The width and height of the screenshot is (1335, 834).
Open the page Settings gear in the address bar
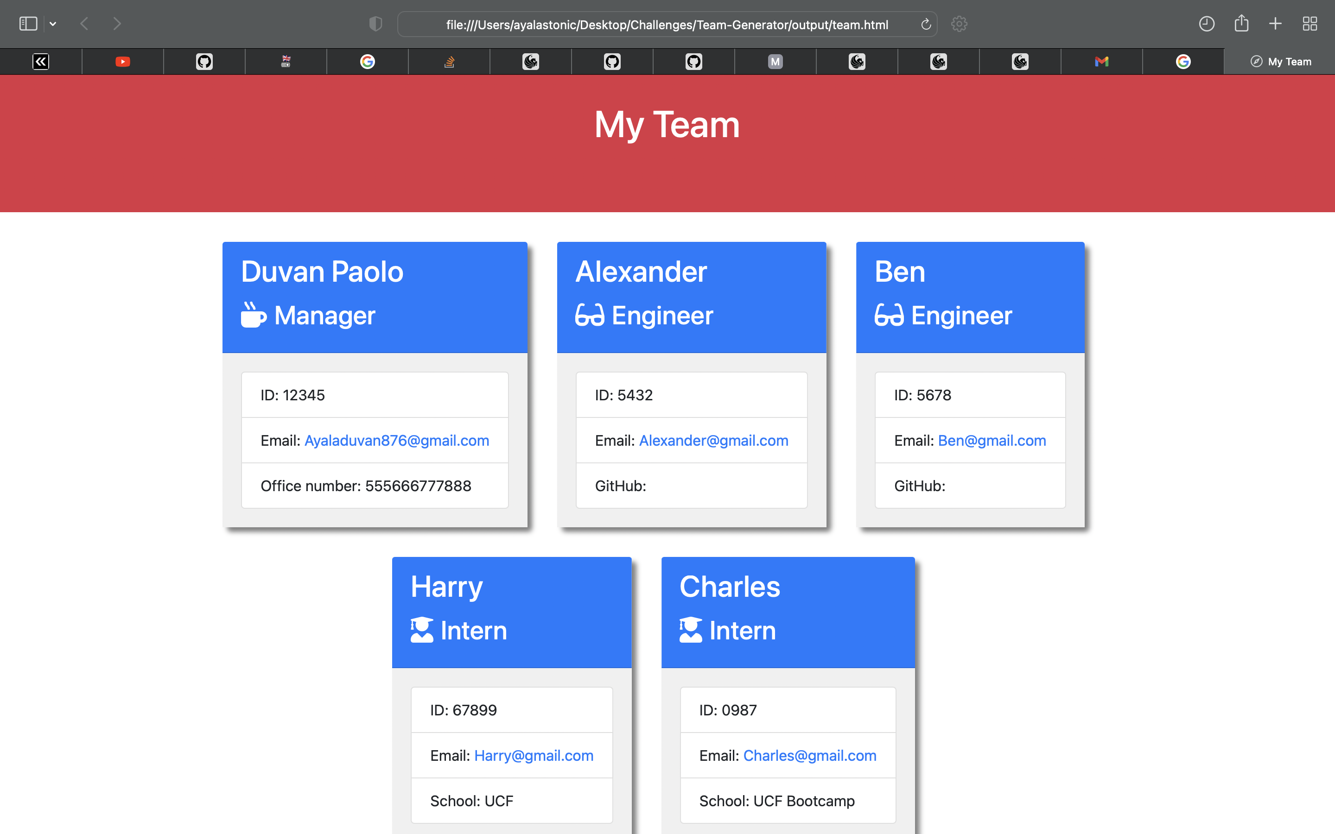tap(959, 24)
